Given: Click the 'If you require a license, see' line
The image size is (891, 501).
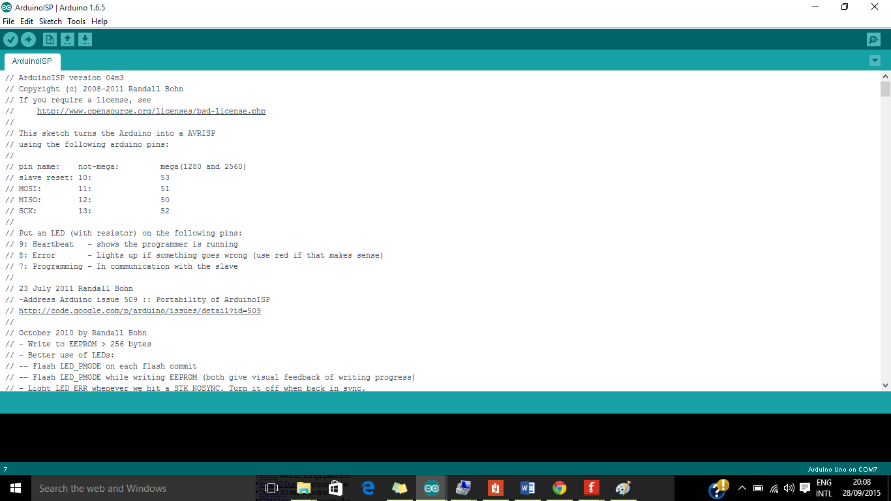Looking at the screenshot, I should point(78,100).
